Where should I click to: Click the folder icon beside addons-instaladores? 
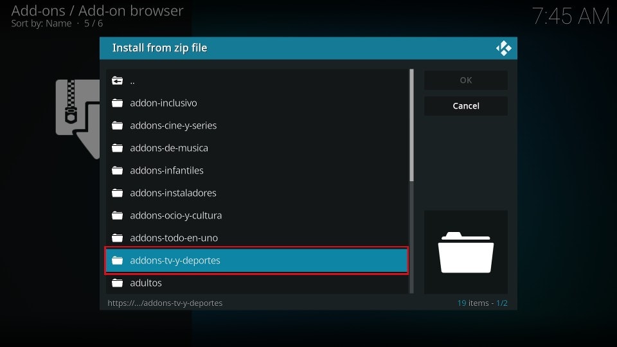click(117, 193)
